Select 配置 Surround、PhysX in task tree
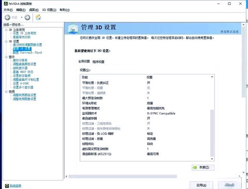 tap(27, 53)
